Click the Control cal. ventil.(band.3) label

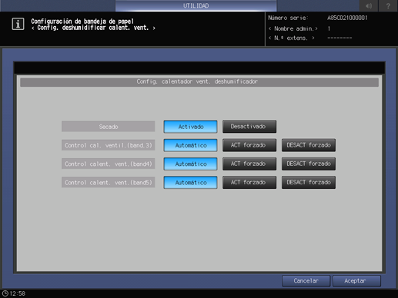coord(108,145)
